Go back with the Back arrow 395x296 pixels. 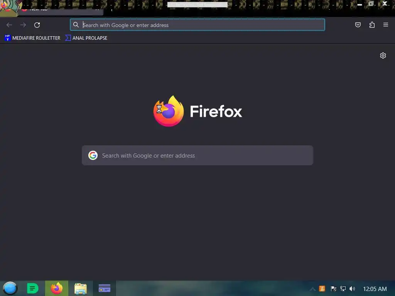(9, 25)
